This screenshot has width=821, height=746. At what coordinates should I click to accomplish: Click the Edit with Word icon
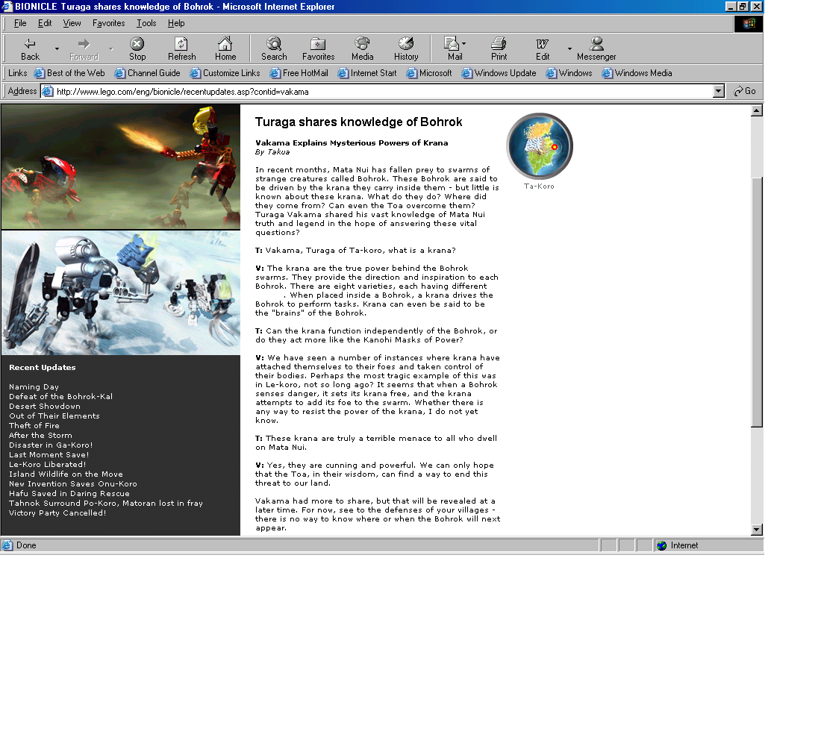(543, 48)
